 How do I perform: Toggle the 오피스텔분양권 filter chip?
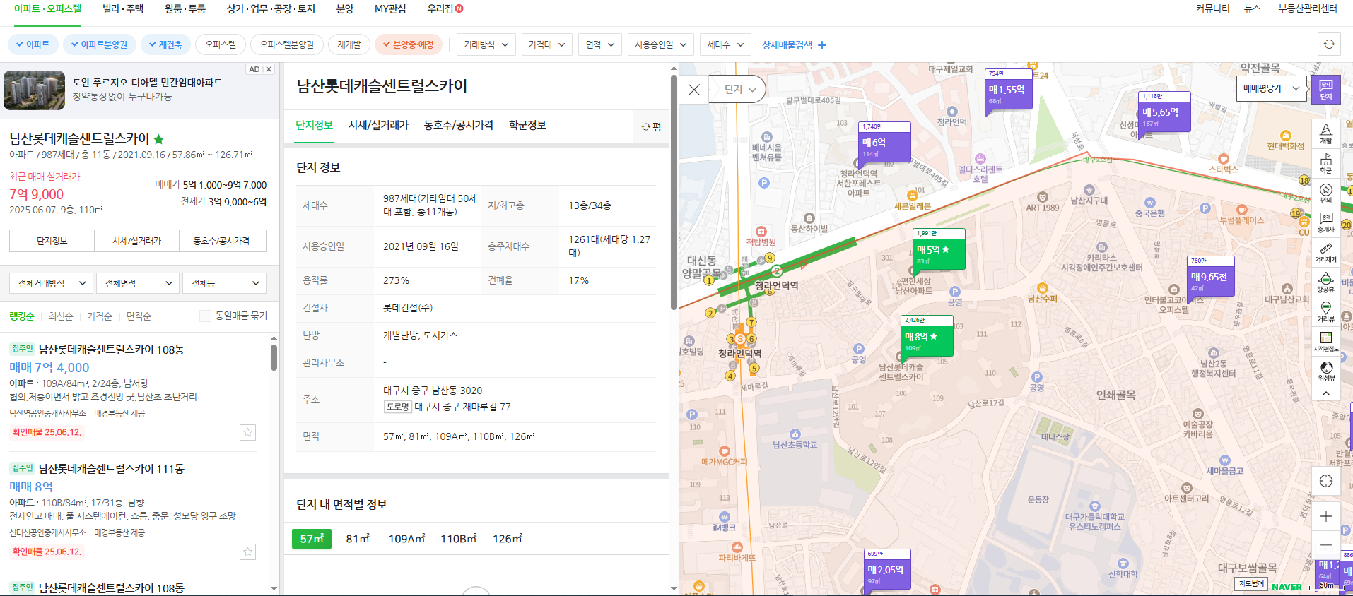click(x=286, y=44)
